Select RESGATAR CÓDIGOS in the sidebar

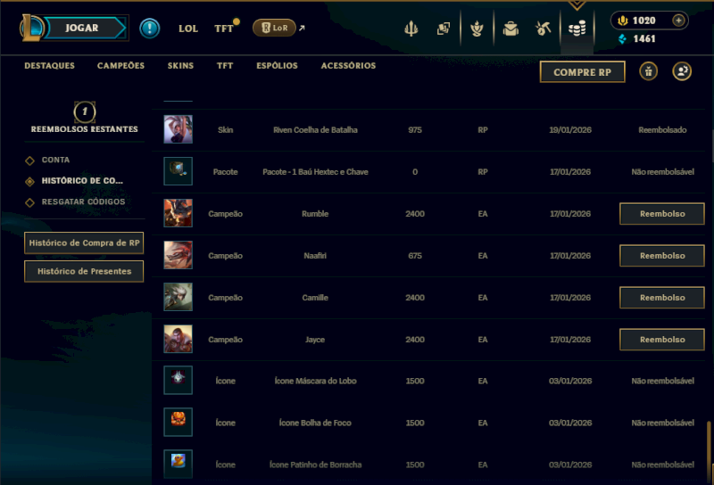pos(83,201)
